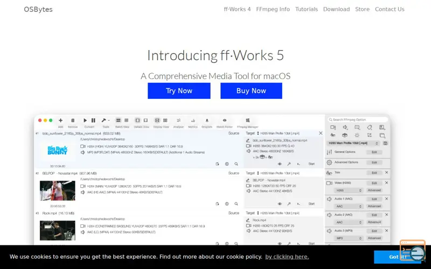Click the pencil rename icon next to Rock.mp4 target
The width and height of the screenshot is (431, 269).
tap(248, 220)
